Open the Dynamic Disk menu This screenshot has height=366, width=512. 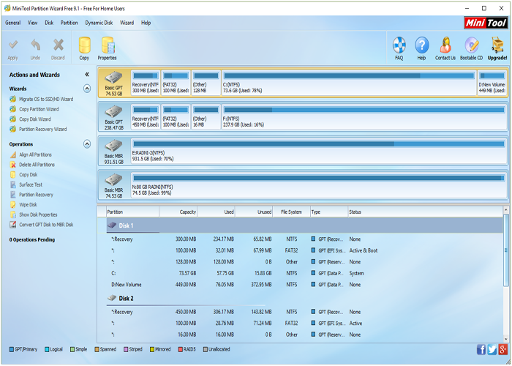(x=99, y=23)
